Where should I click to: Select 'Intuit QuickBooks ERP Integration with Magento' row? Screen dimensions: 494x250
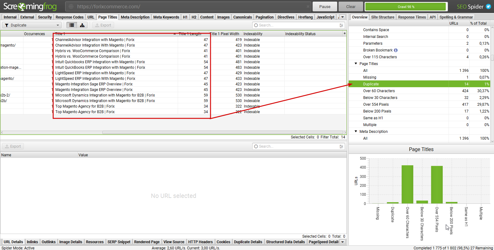click(x=173, y=68)
